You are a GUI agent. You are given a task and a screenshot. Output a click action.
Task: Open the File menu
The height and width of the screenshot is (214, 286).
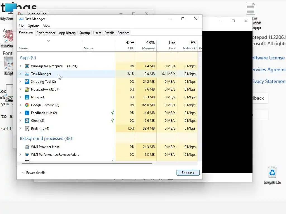21,26
